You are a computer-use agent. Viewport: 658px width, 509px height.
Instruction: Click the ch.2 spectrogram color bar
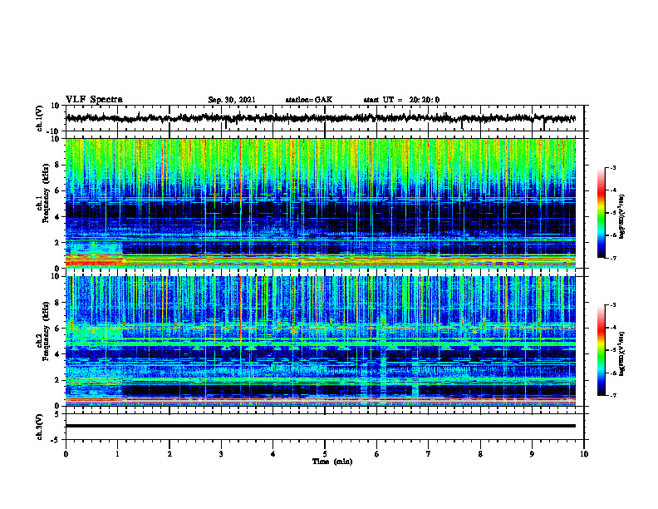tap(601, 350)
